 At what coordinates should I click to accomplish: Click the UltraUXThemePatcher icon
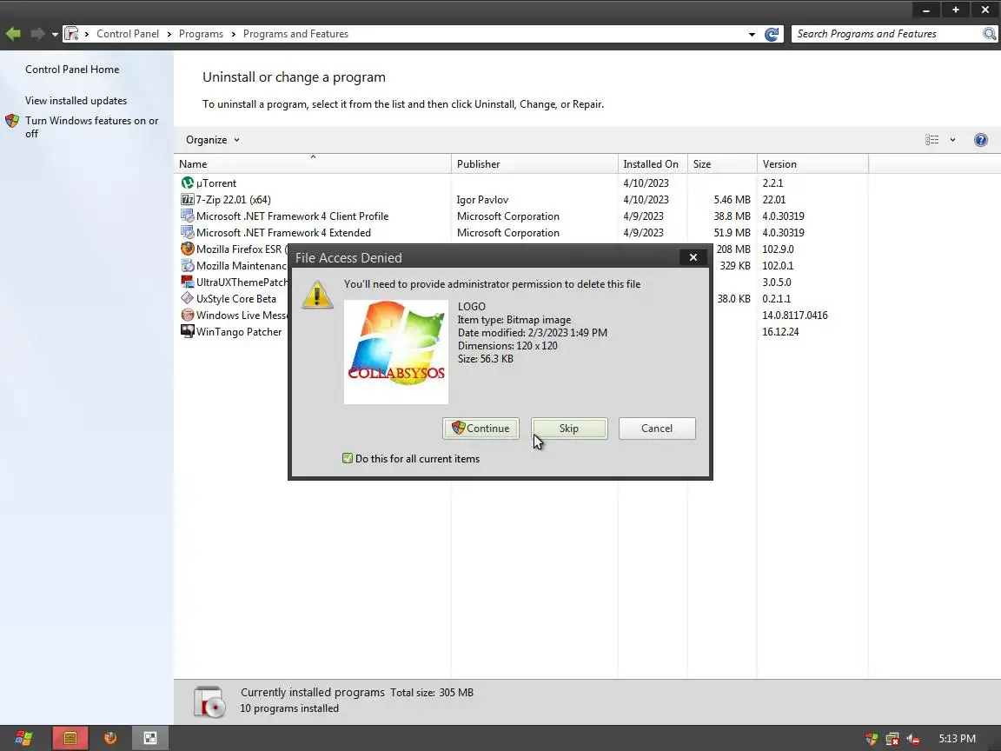(x=187, y=282)
